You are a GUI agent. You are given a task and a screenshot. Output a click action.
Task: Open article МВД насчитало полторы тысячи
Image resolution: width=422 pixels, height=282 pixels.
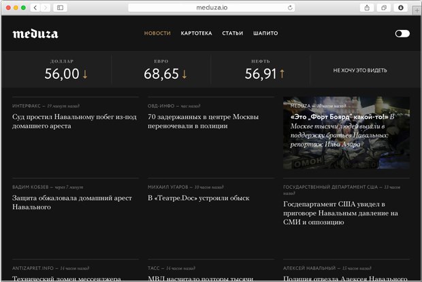pyautogui.click(x=200, y=279)
